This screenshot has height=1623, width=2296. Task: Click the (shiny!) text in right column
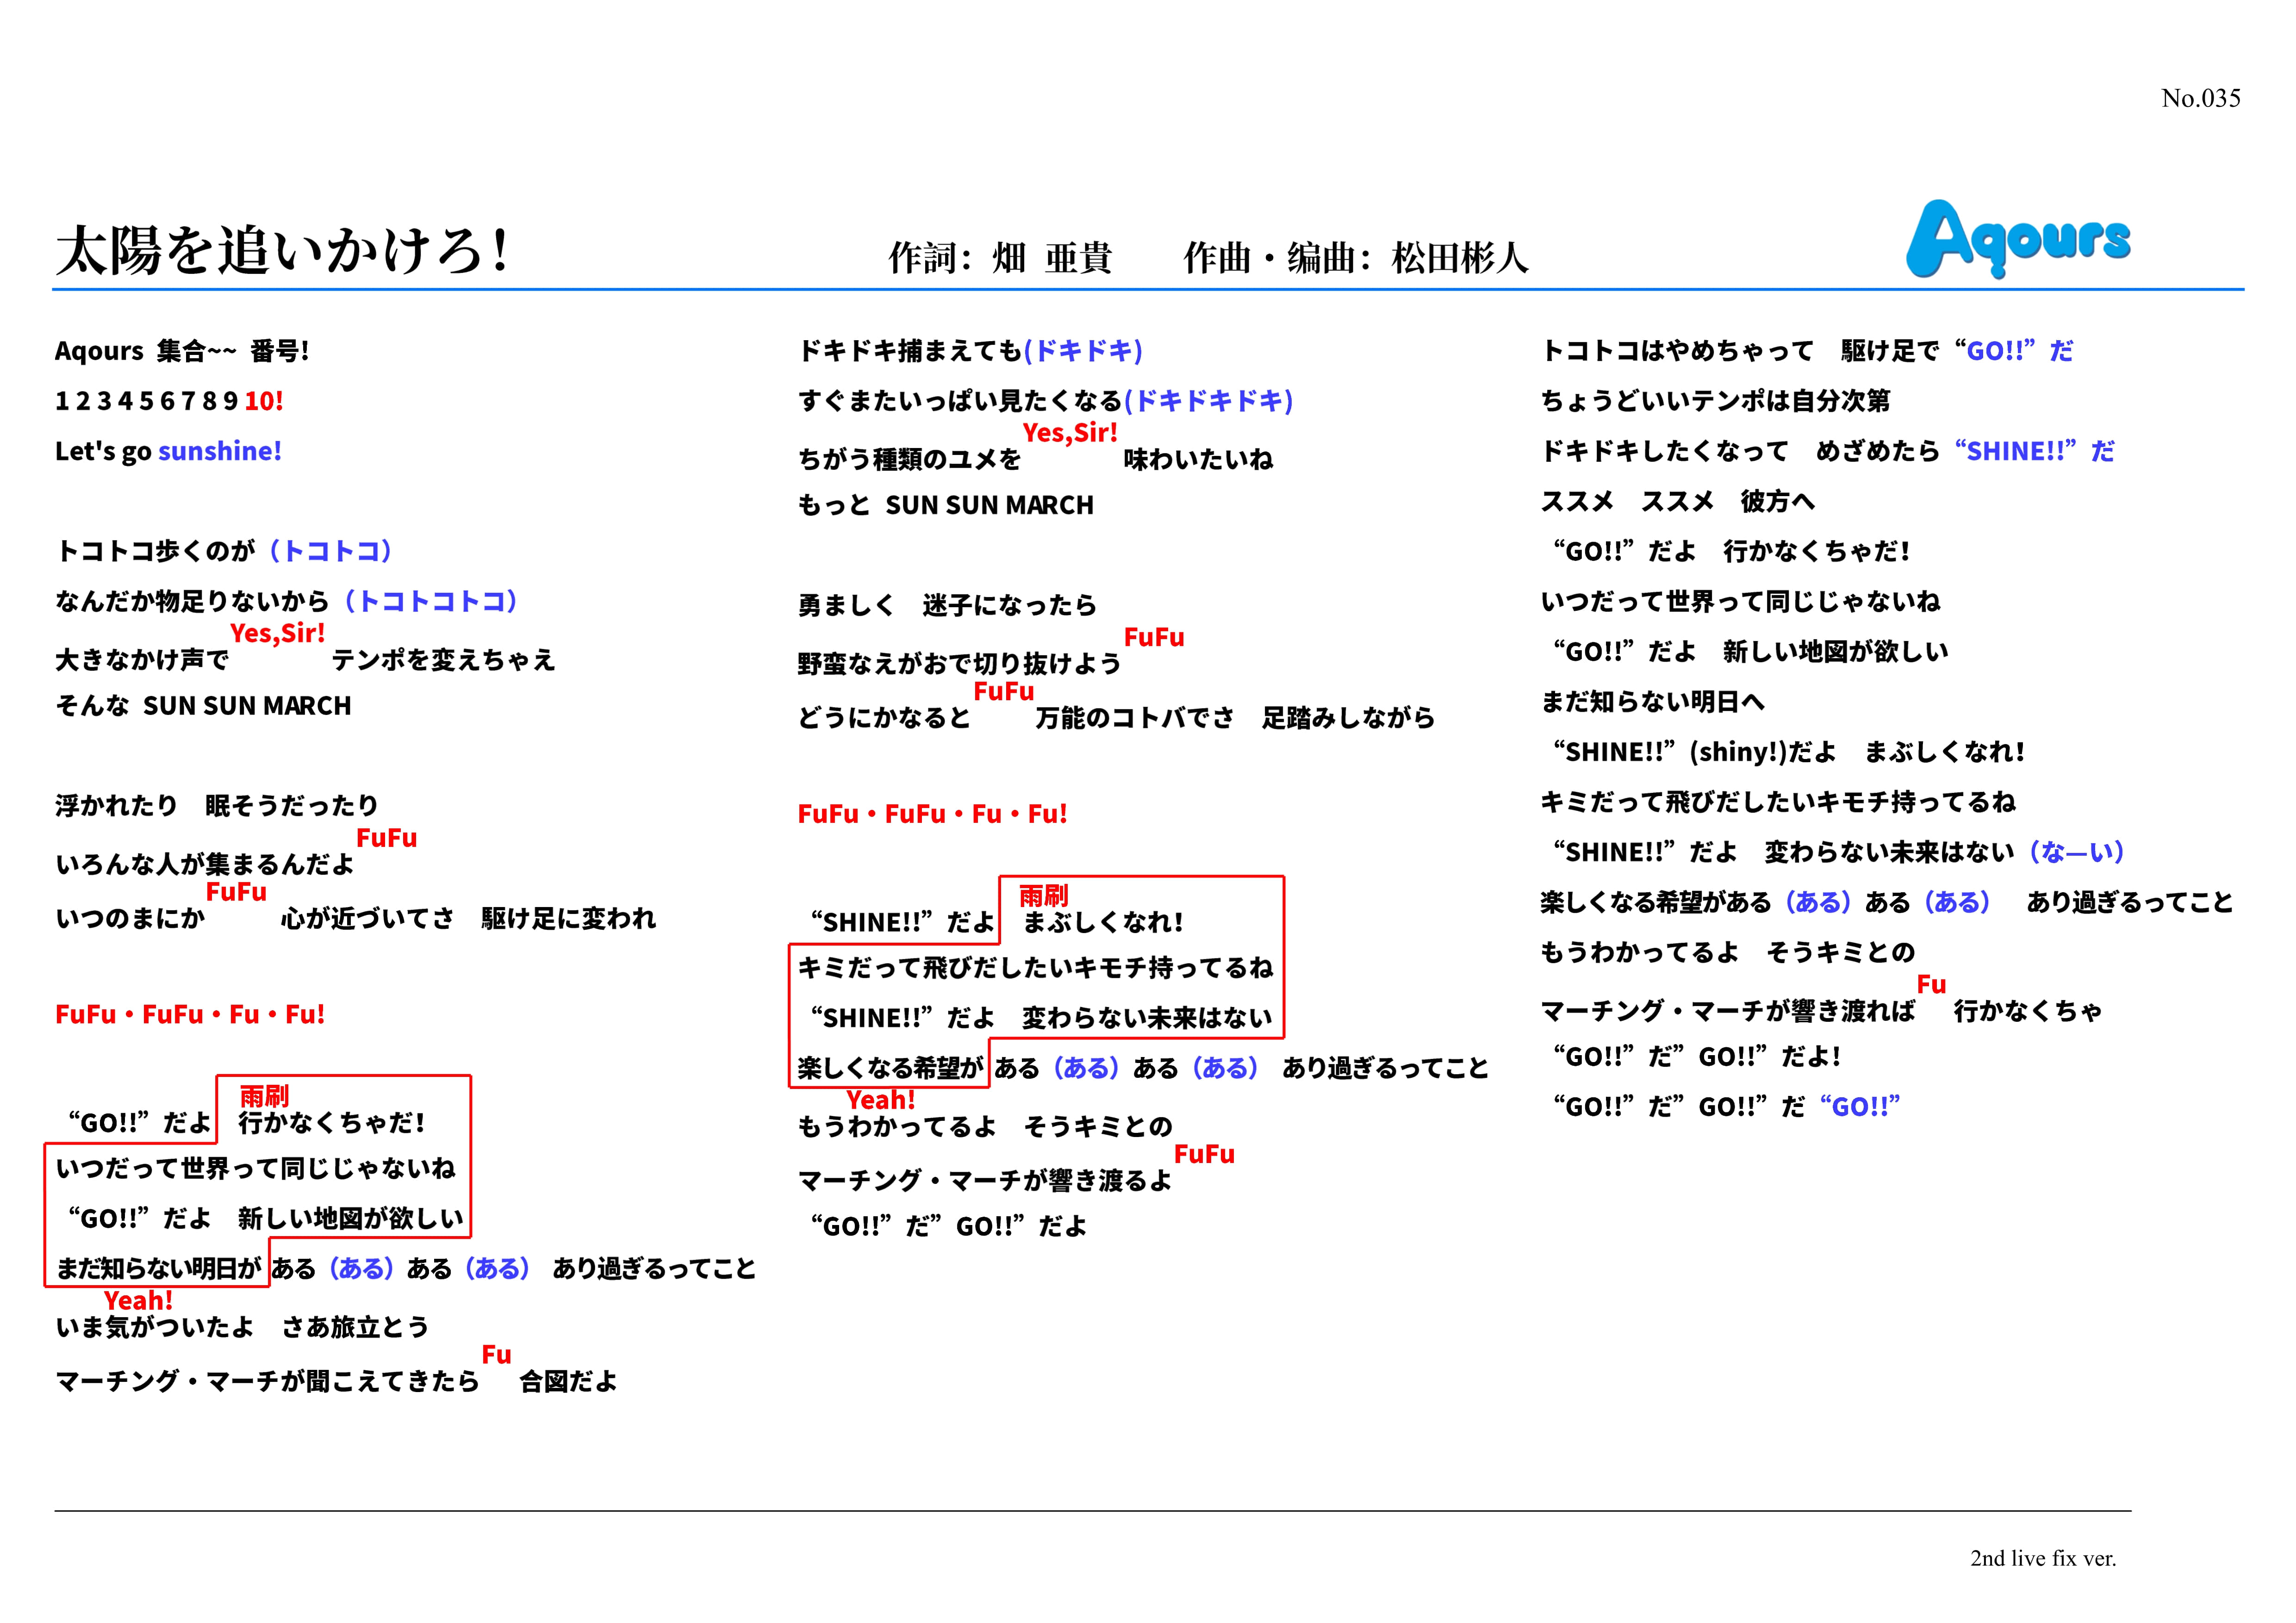[x=1738, y=752]
